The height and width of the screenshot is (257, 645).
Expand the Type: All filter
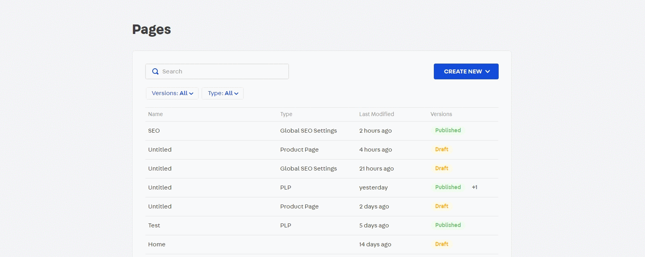(x=223, y=93)
